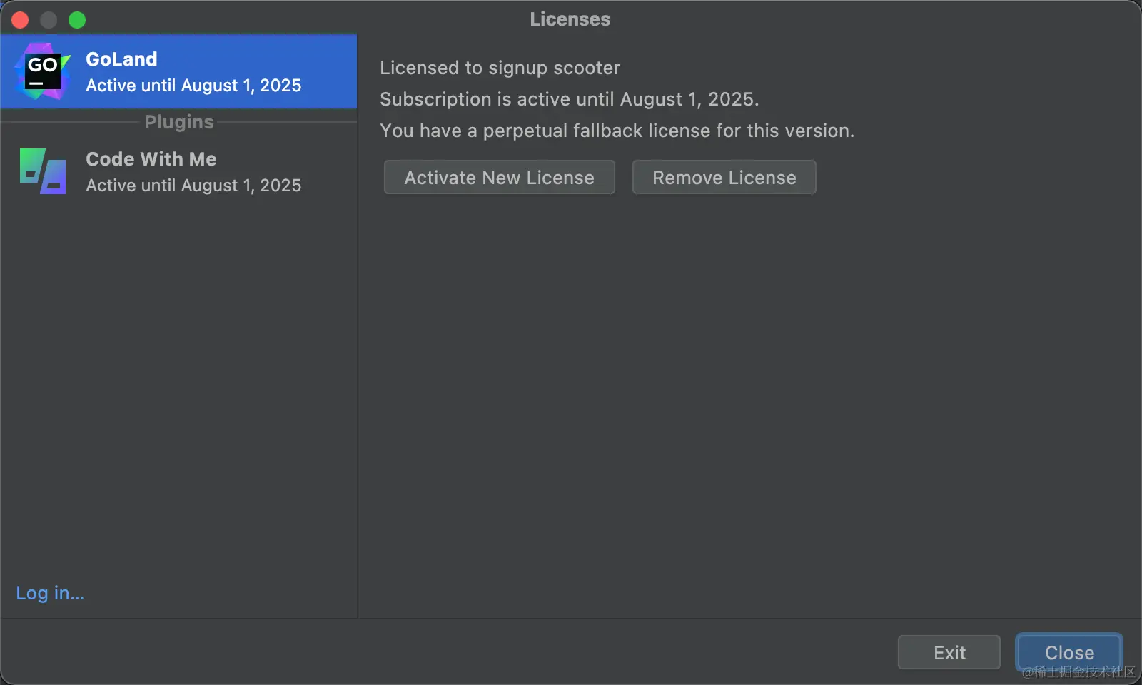Click the Licenses window title
The image size is (1142, 685).
[570, 19]
